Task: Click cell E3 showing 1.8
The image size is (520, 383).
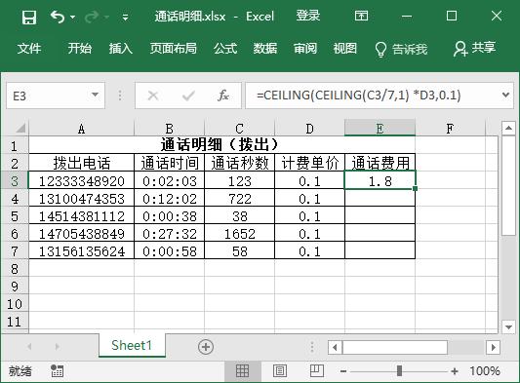Action: tap(380, 181)
